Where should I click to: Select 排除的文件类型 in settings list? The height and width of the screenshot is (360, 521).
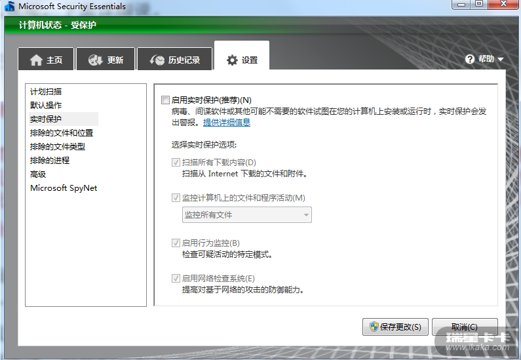tap(58, 147)
